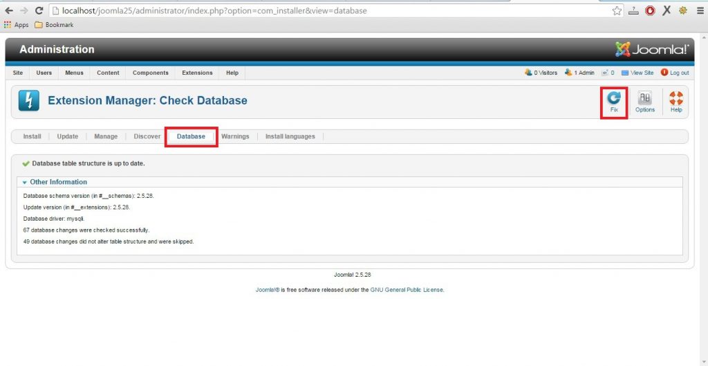Reload the page with the browser refresh icon
708x366 pixels.
tap(39, 10)
